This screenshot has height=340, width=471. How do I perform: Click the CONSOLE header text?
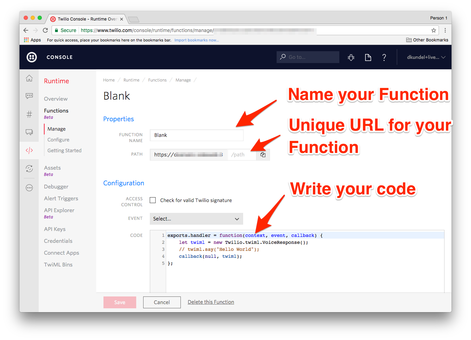coord(60,57)
